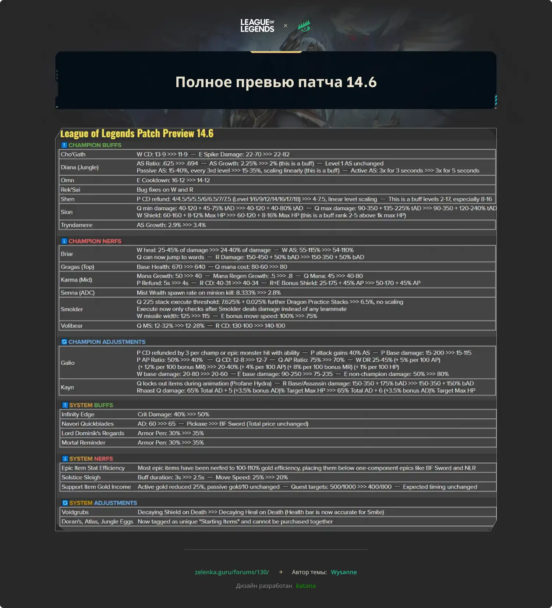The width and height of the screenshot is (552, 608).
Task: Click 'Decaying Shield on Death' text
Action: coord(172,512)
